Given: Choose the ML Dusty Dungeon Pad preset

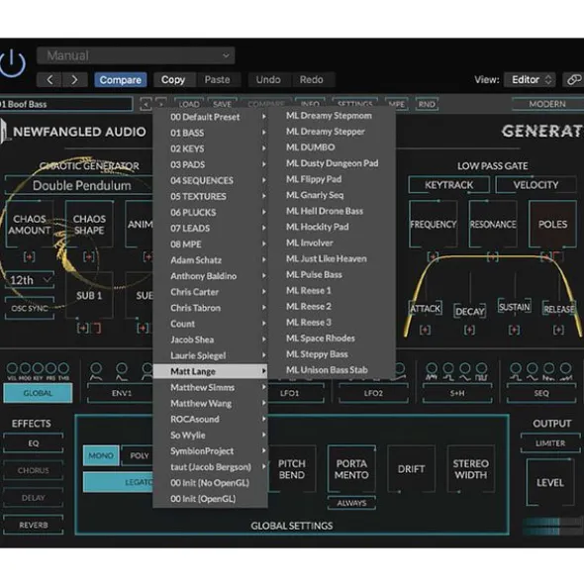Looking at the screenshot, I should coord(333,163).
